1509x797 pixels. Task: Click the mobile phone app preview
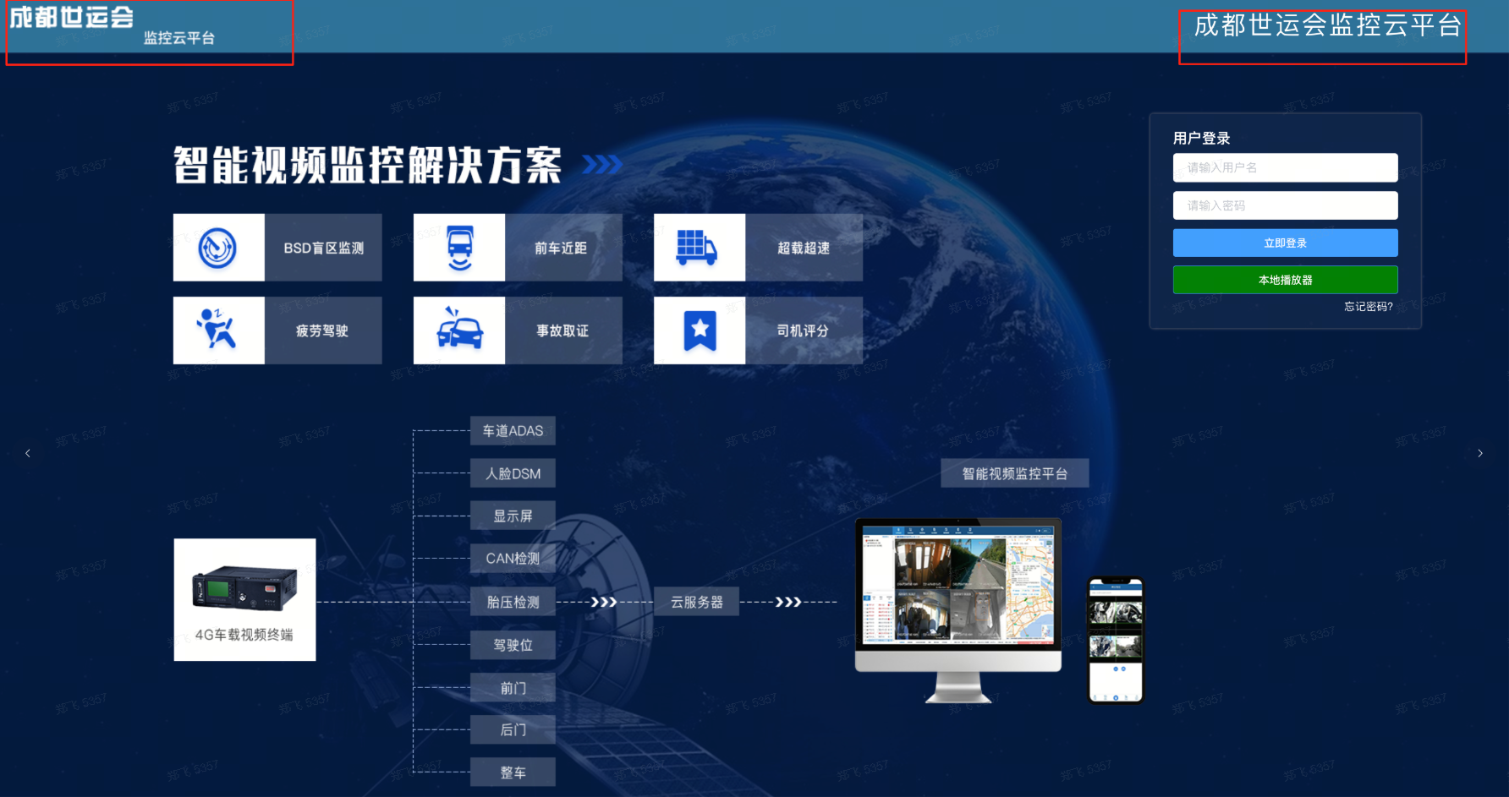point(1115,640)
